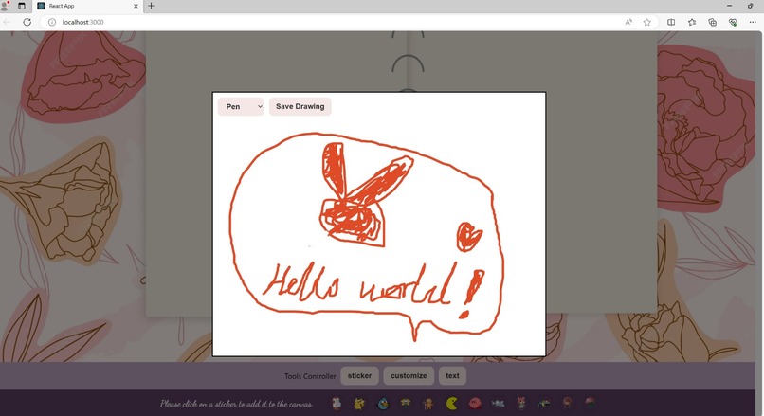Activate the Read Aloud icon
Viewport: 764px width, 416px height.
coord(628,22)
